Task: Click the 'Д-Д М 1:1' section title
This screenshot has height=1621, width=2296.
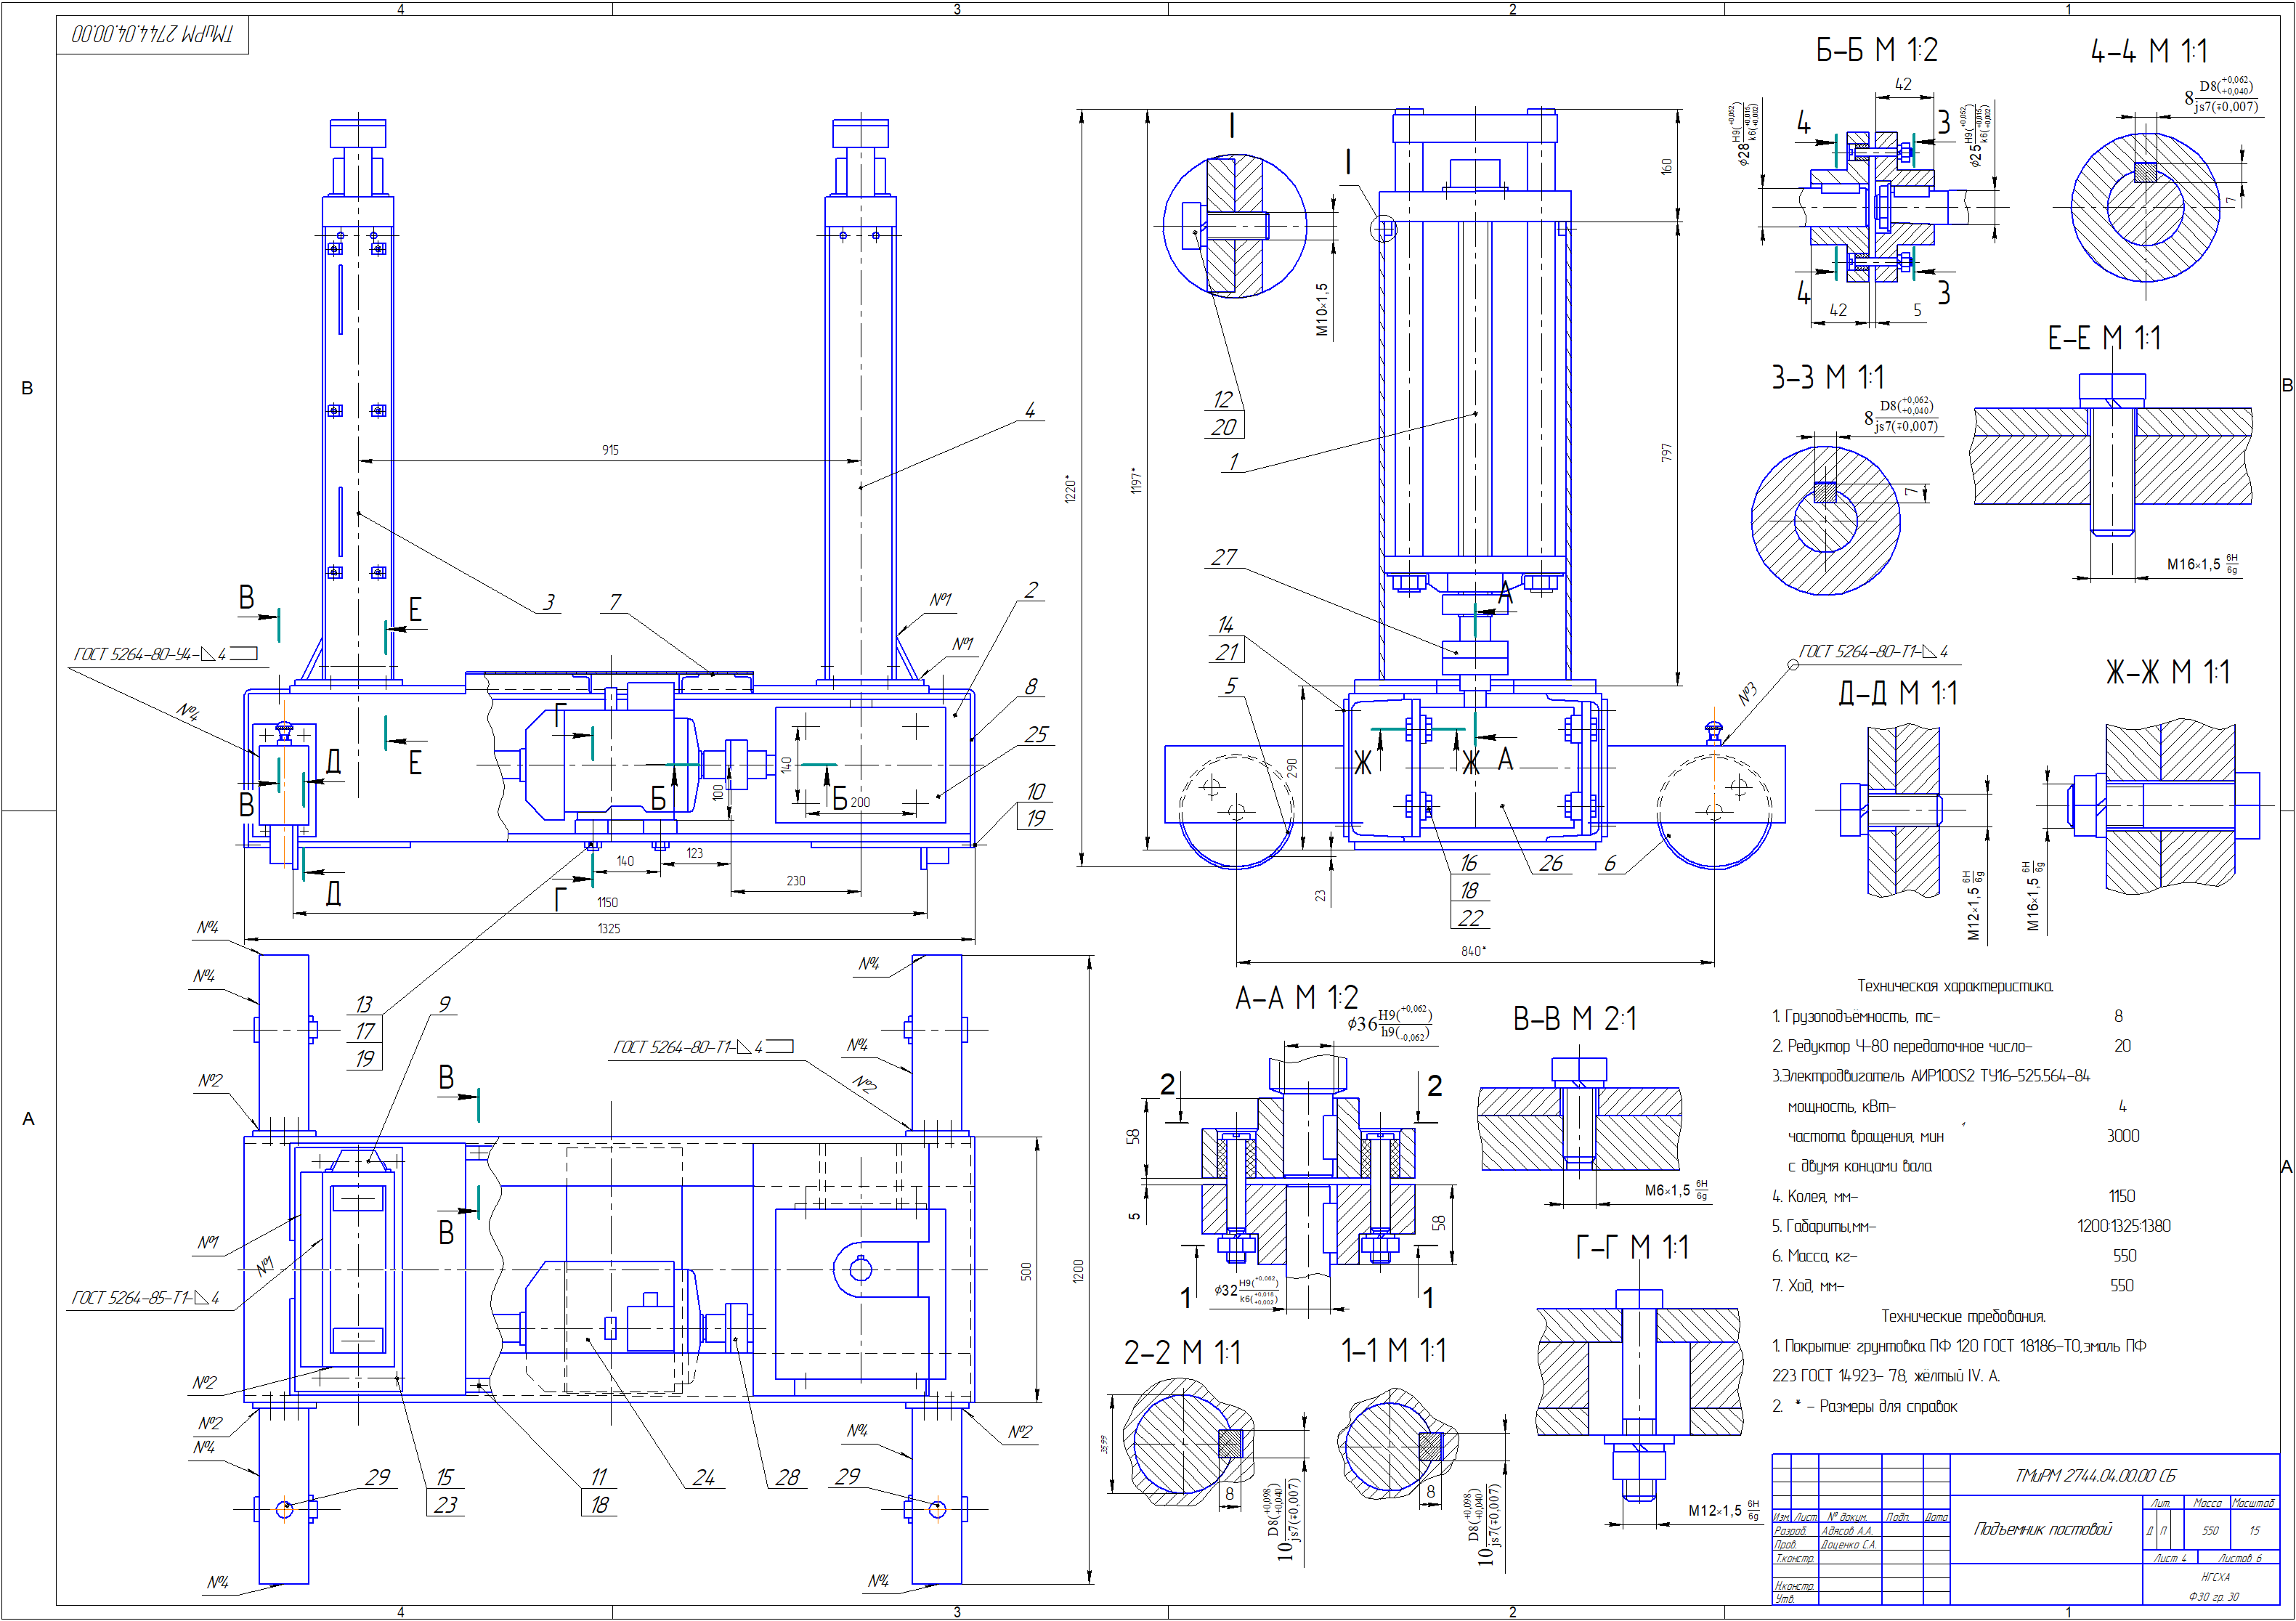Action: coord(1898,692)
